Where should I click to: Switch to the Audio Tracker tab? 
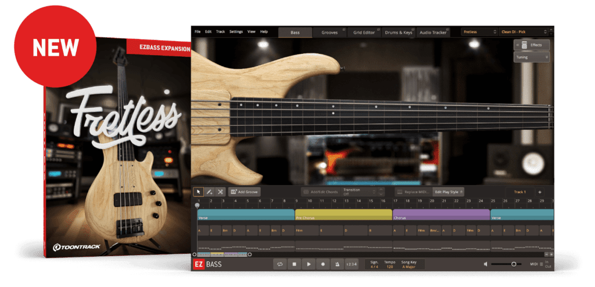pyautogui.click(x=433, y=32)
